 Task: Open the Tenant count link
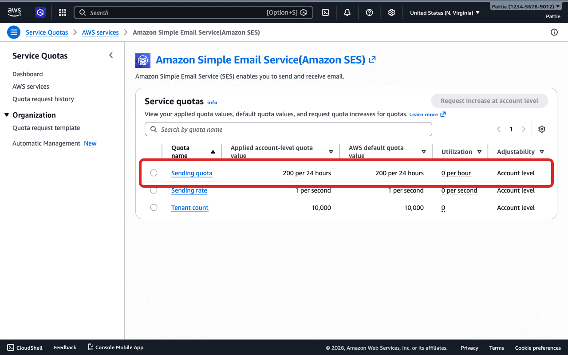coord(190,208)
